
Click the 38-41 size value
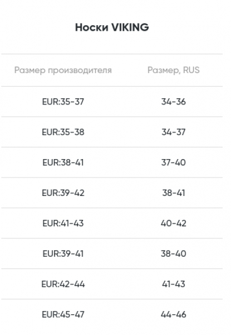tap(174, 193)
